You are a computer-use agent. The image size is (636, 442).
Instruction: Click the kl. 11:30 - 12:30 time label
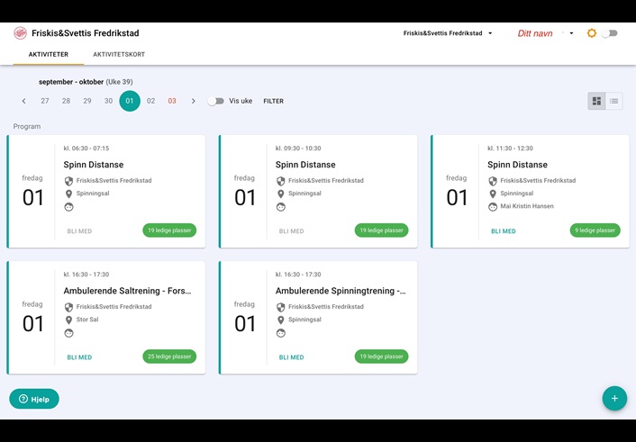tap(510, 149)
